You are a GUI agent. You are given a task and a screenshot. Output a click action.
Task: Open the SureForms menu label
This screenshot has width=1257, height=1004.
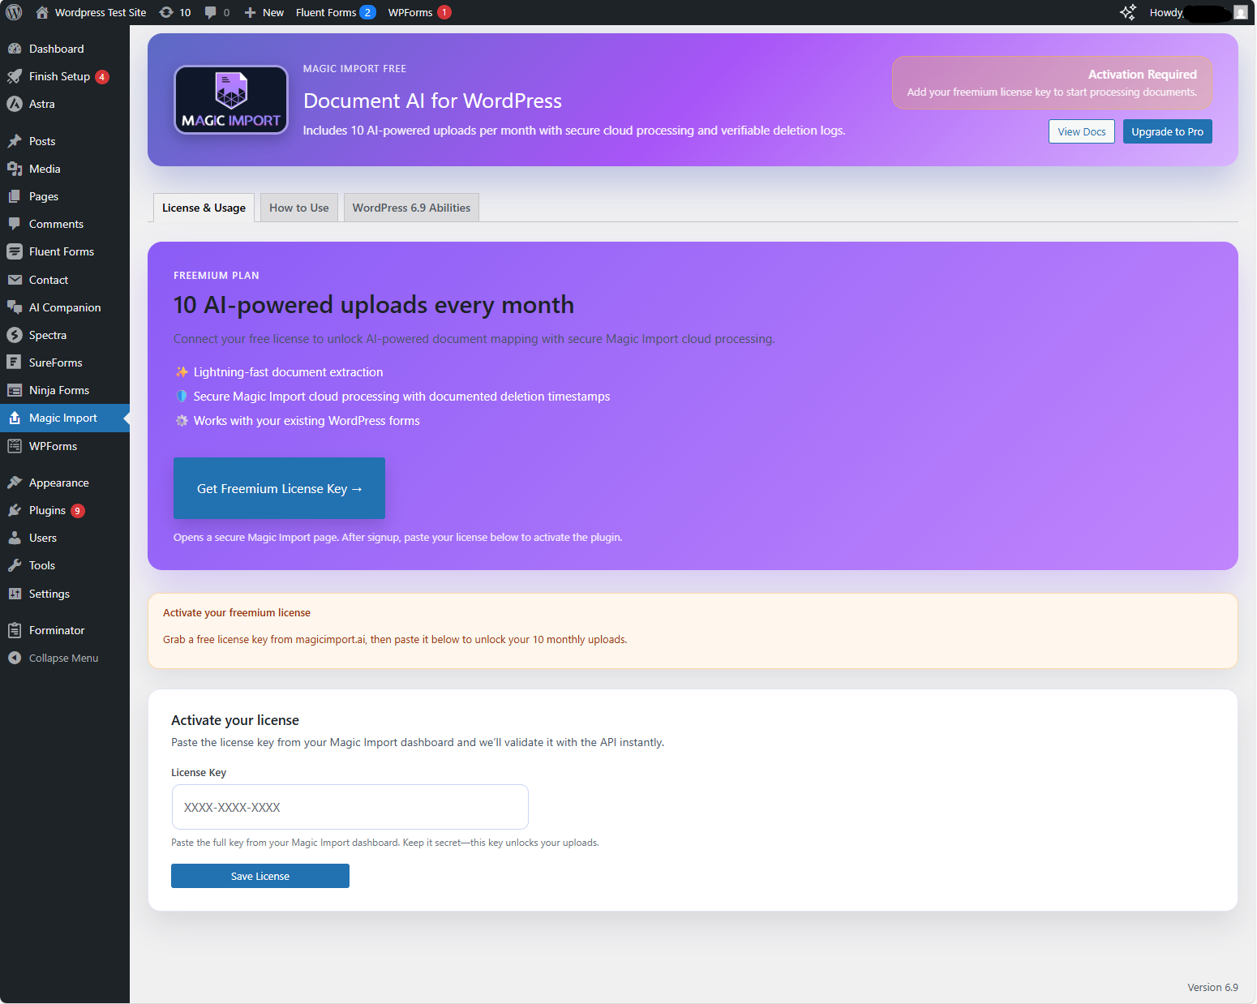[56, 363]
